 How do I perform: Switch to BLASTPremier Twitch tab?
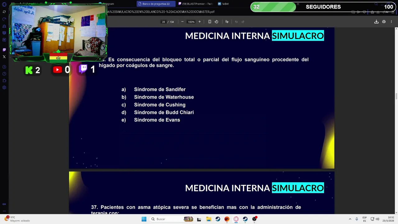(195, 4)
